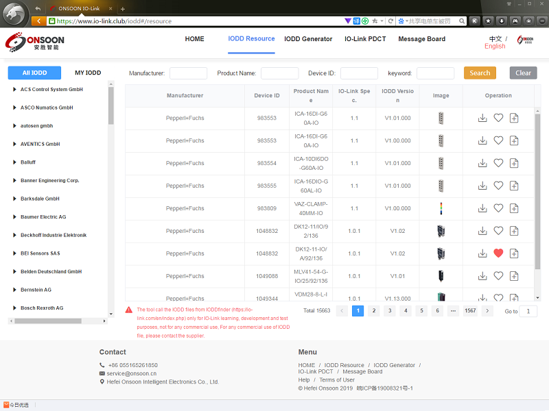Expand ACS Control System GmbH in the tree
Viewport: 549px width, 411px height.
[14, 90]
